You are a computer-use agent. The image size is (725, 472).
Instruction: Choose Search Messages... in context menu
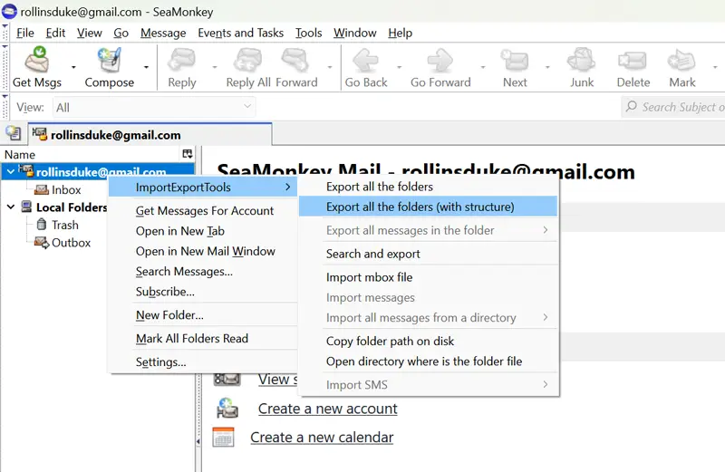click(x=203, y=272)
